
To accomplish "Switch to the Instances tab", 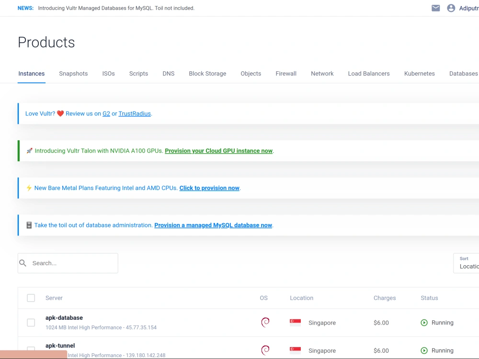I will point(32,74).
